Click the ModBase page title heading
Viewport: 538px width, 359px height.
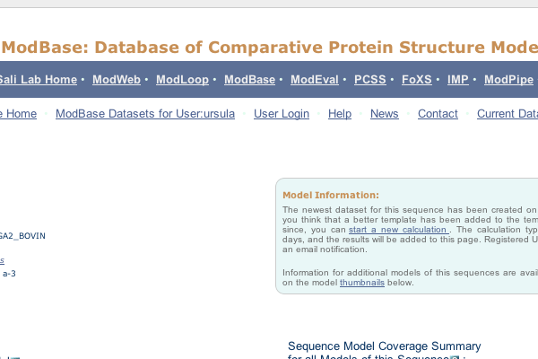click(269, 47)
